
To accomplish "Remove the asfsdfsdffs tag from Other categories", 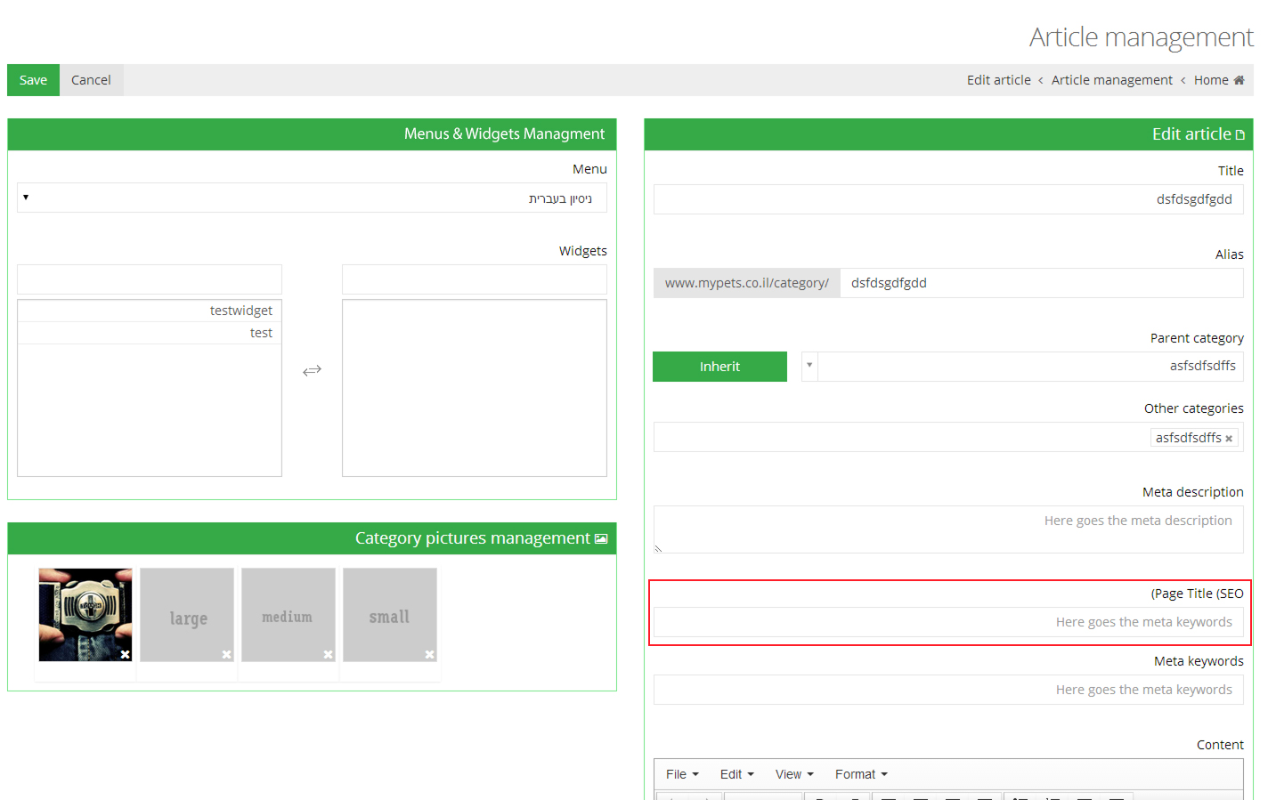I will (x=1229, y=439).
